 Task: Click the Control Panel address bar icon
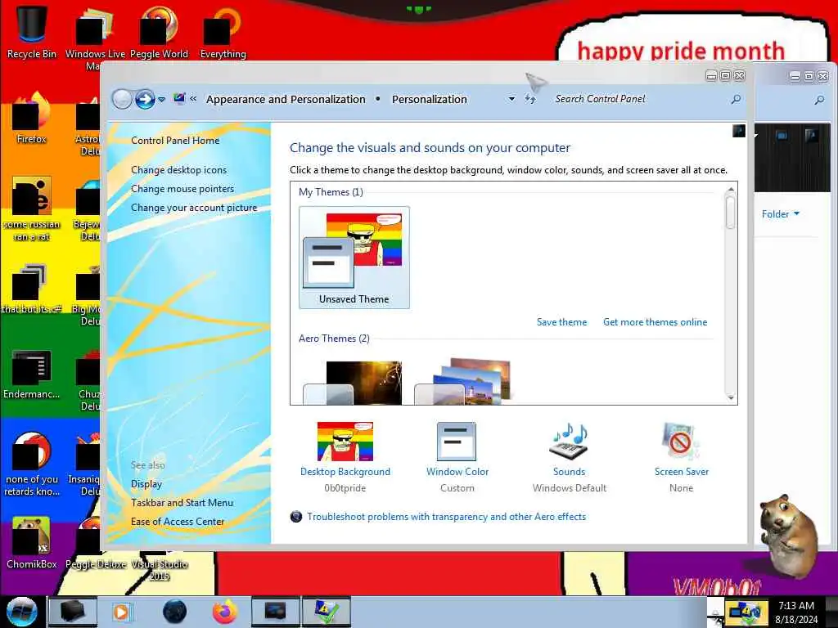click(x=179, y=98)
